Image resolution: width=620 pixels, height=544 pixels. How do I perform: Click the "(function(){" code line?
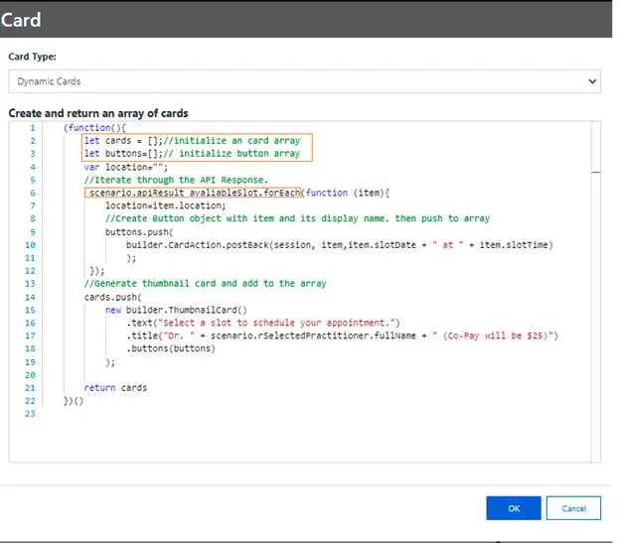pyautogui.click(x=94, y=128)
